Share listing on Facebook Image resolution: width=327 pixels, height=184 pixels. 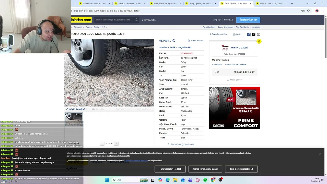tap(249, 34)
